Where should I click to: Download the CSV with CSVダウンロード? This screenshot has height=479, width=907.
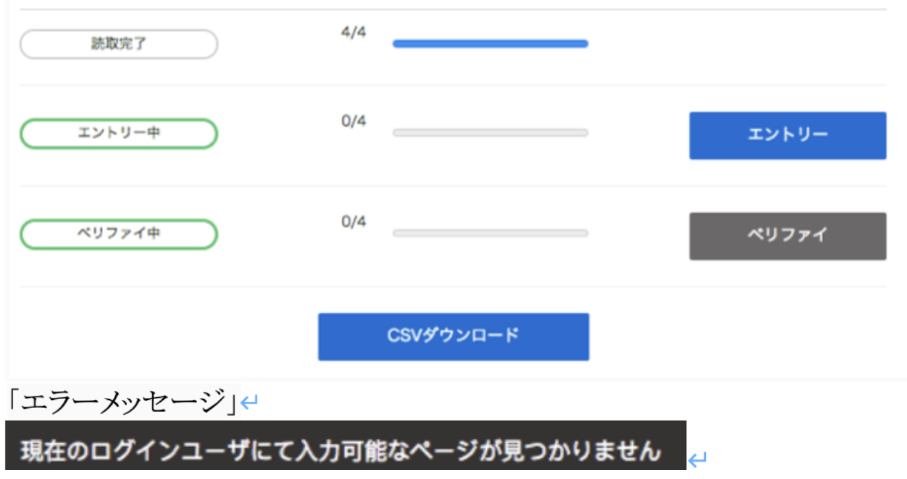(453, 336)
